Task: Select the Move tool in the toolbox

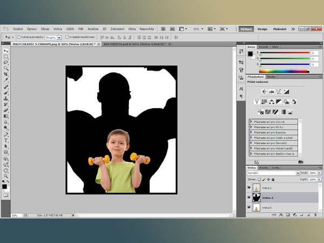Action: 6,51
